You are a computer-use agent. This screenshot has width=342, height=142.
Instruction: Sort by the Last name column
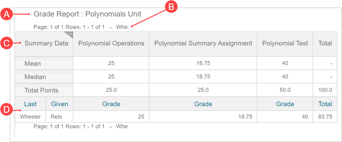30,104
